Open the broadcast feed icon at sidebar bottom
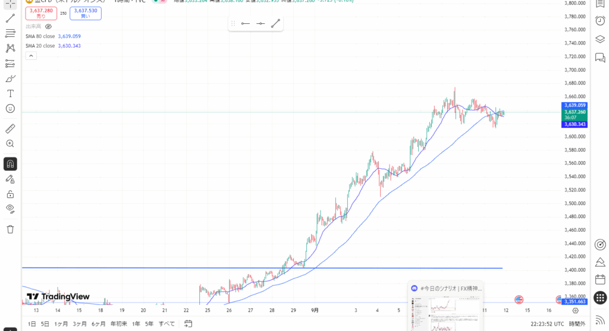This screenshot has height=331, width=609. 600,320
